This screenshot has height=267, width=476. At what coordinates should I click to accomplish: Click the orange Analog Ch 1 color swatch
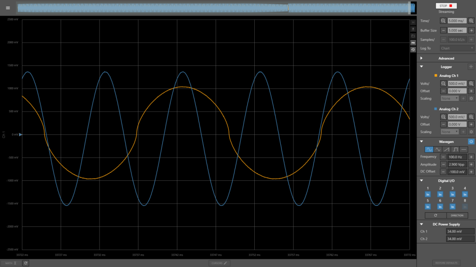pos(436,76)
